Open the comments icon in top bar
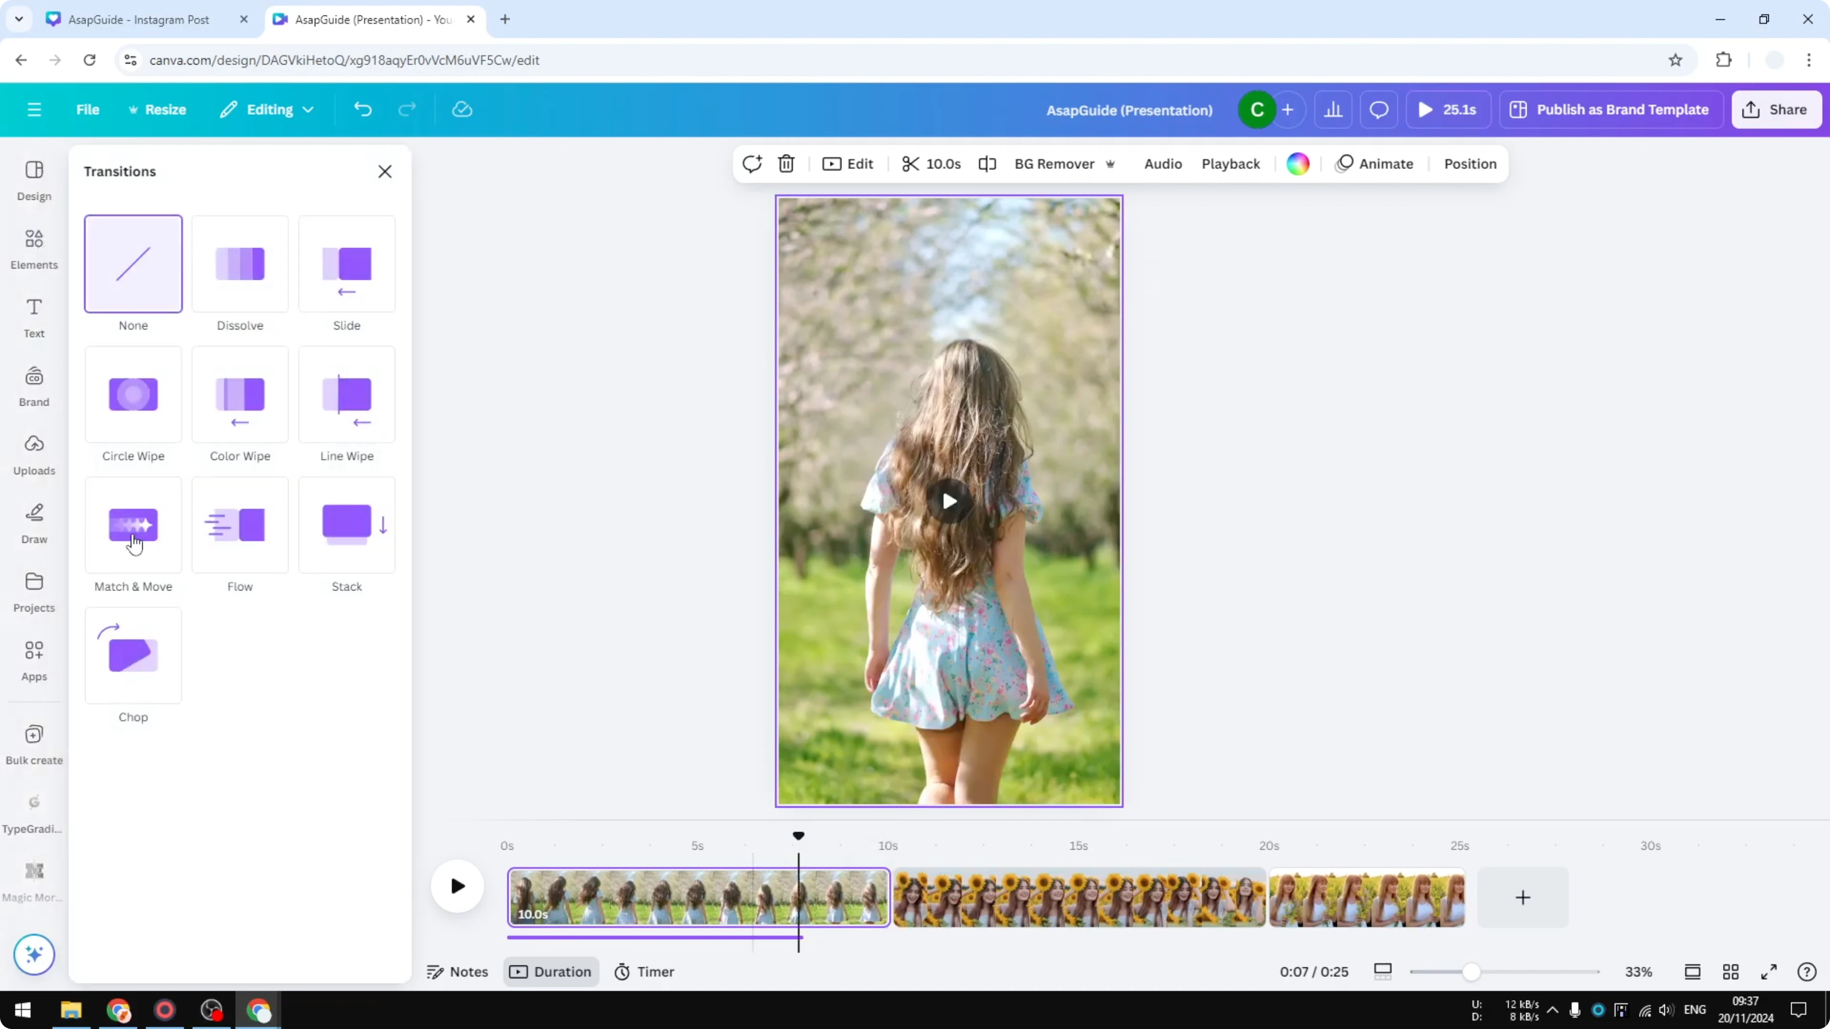This screenshot has width=1830, height=1029. 1378,109
